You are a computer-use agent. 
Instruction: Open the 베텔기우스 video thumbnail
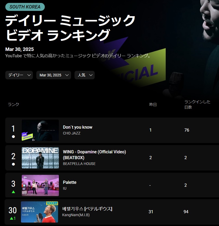[x=40, y=212]
